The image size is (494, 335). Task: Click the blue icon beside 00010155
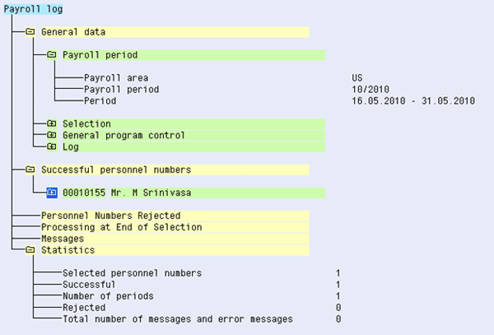click(51, 193)
